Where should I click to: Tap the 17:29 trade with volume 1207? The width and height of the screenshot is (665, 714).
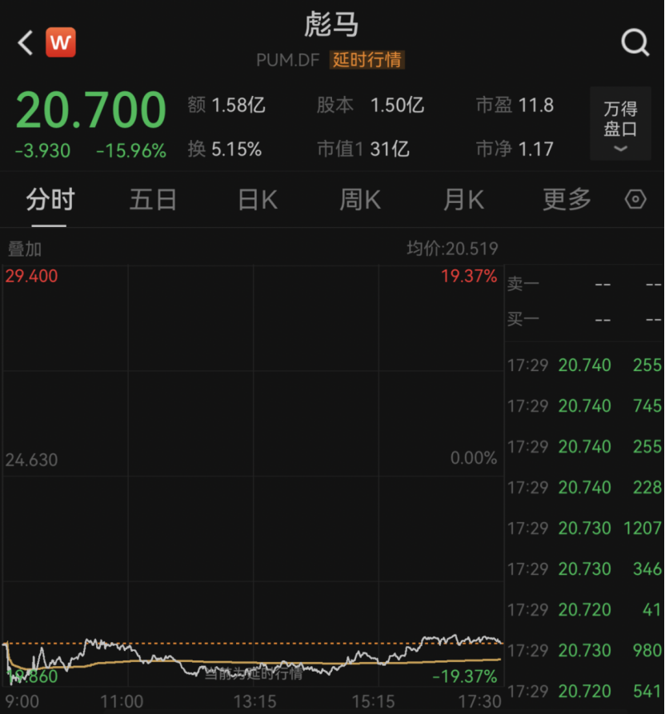click(584, 529)
